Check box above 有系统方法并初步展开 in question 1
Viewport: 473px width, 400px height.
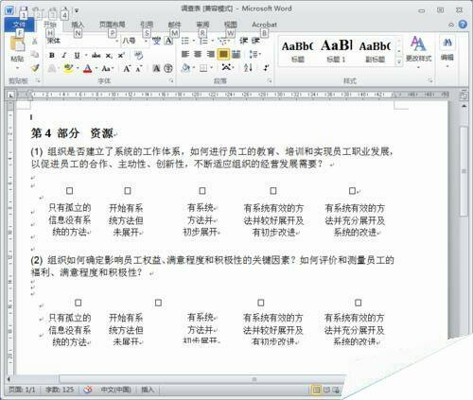click(x=202, y=191)
